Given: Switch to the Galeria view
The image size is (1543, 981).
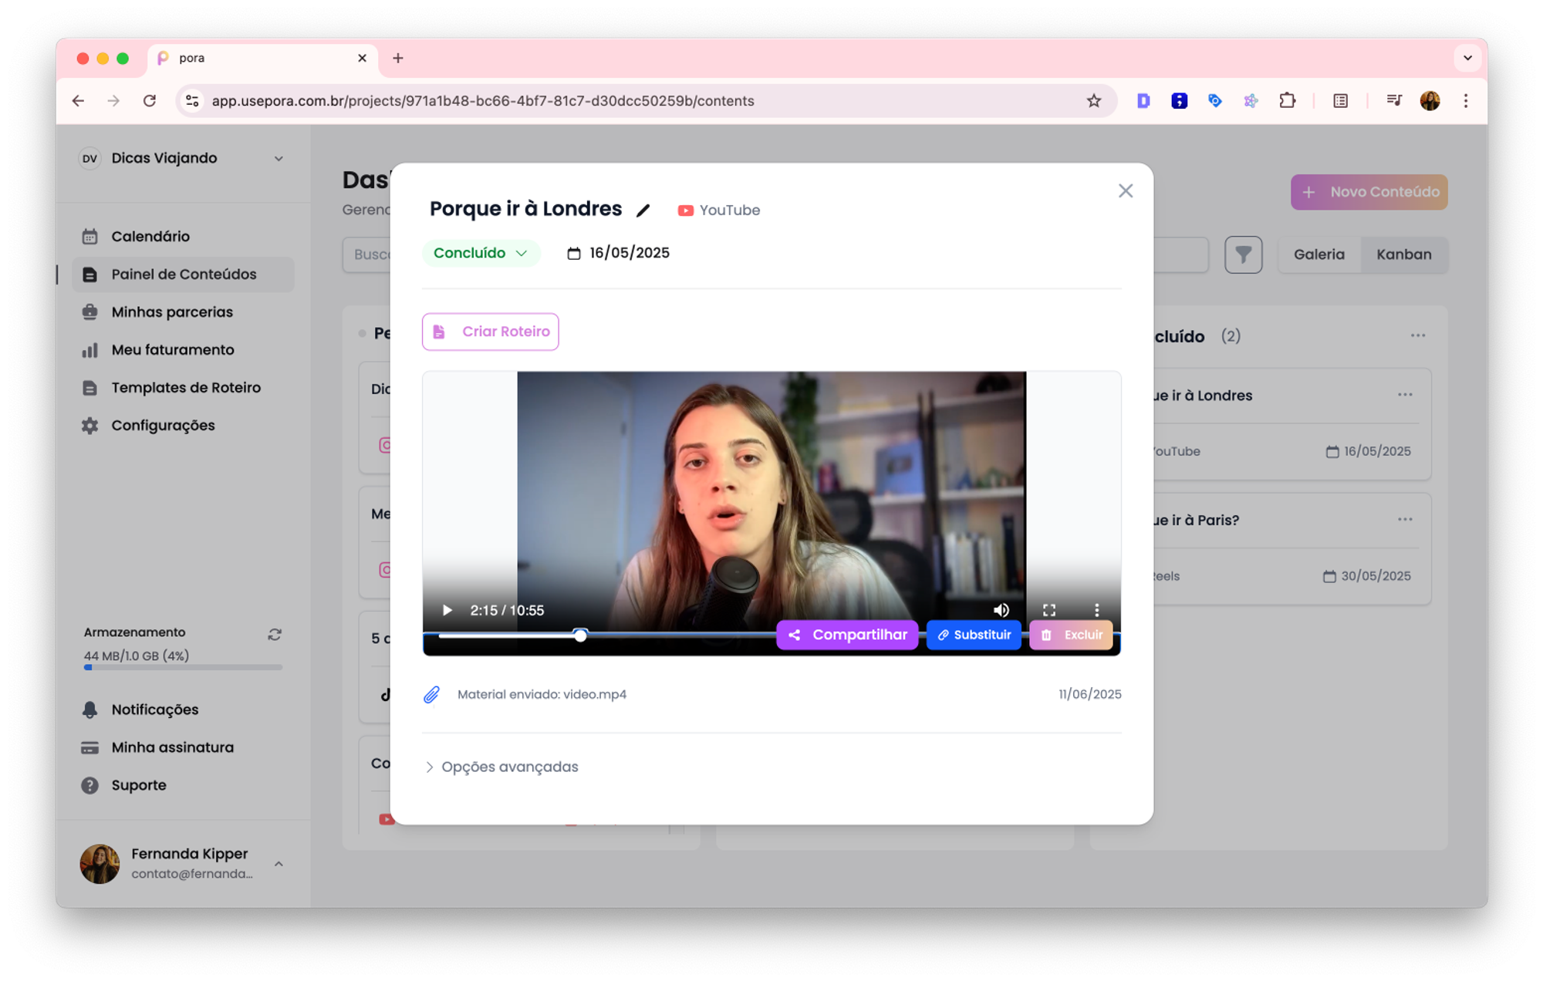Looking at the screenshot, I should coord(1318,255).
